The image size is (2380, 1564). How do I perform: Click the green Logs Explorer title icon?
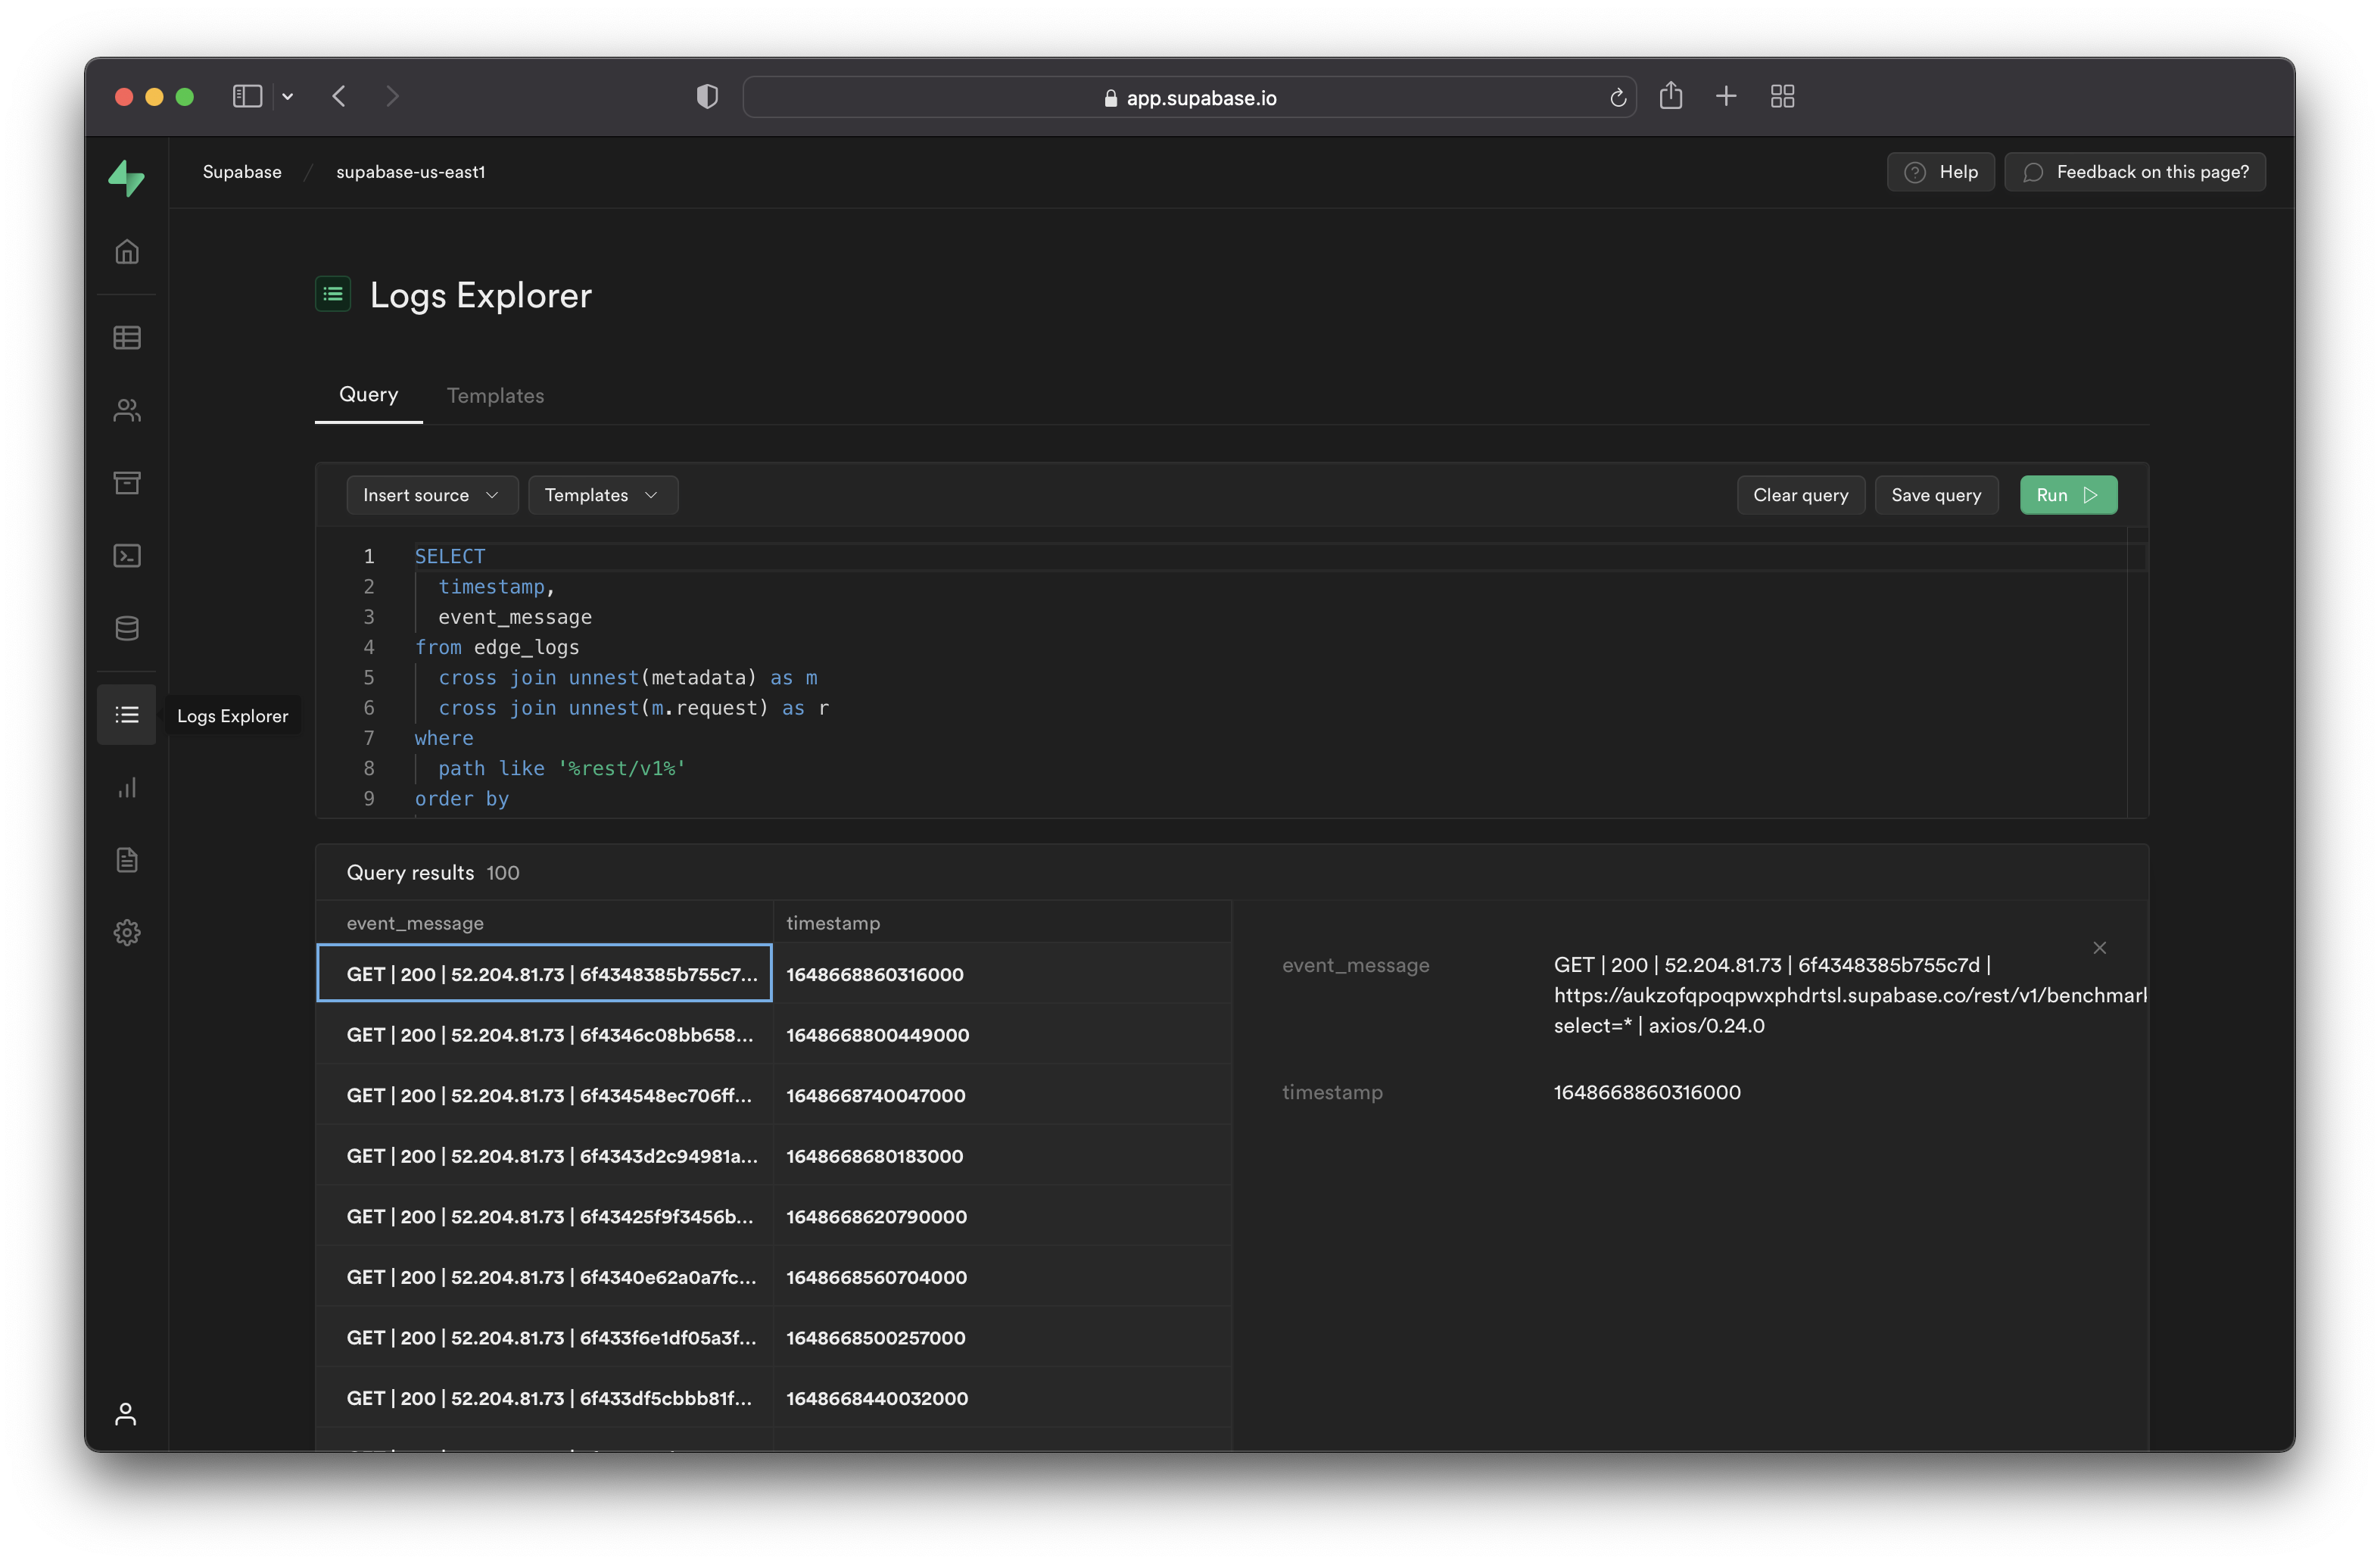click(333, 294)
